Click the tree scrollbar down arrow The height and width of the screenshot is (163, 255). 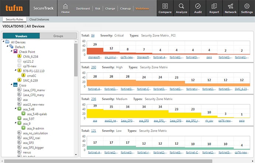[76, 155]
